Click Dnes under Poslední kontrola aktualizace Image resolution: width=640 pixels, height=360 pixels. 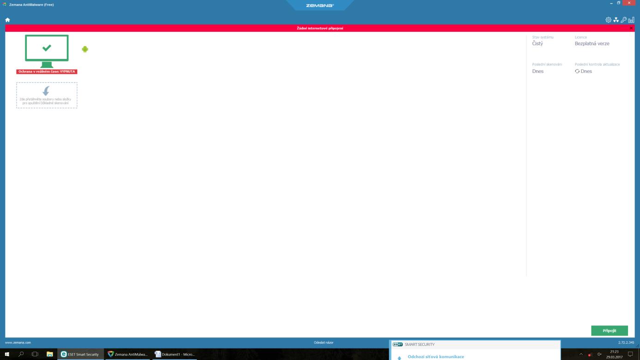(586, 71)
